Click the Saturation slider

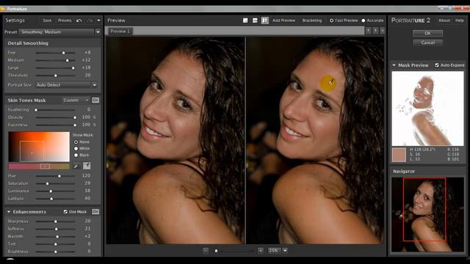[56, 183]
